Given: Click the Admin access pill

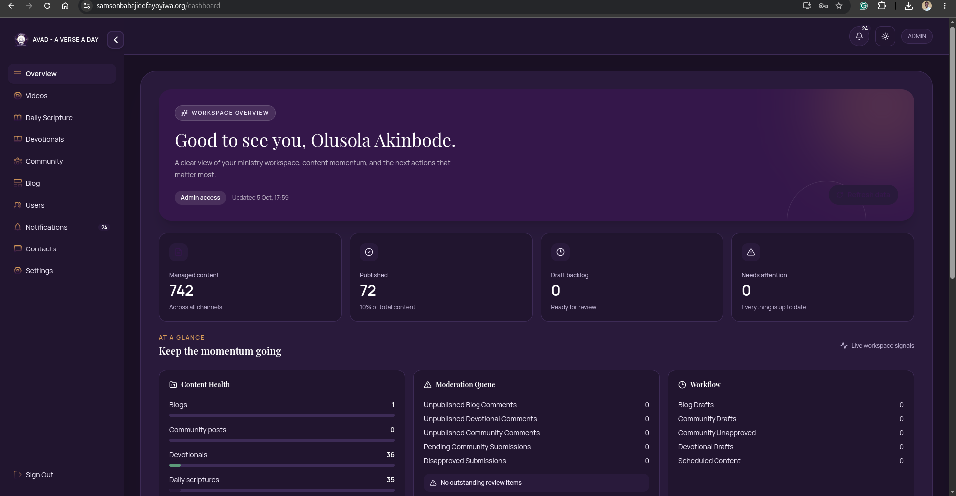Looking at the screenshot, I should click(200, 198).
